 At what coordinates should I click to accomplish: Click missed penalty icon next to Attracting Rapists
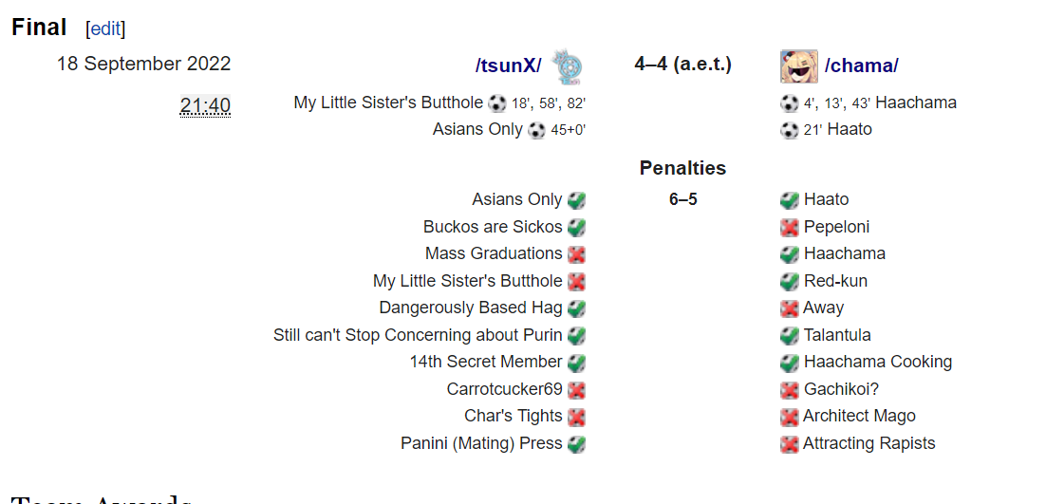[789, 444]
